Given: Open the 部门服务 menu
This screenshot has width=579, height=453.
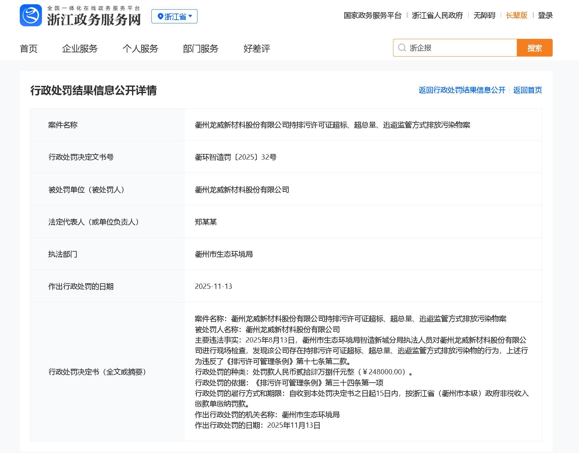Looking at the screenshot, I should point(201,48).
